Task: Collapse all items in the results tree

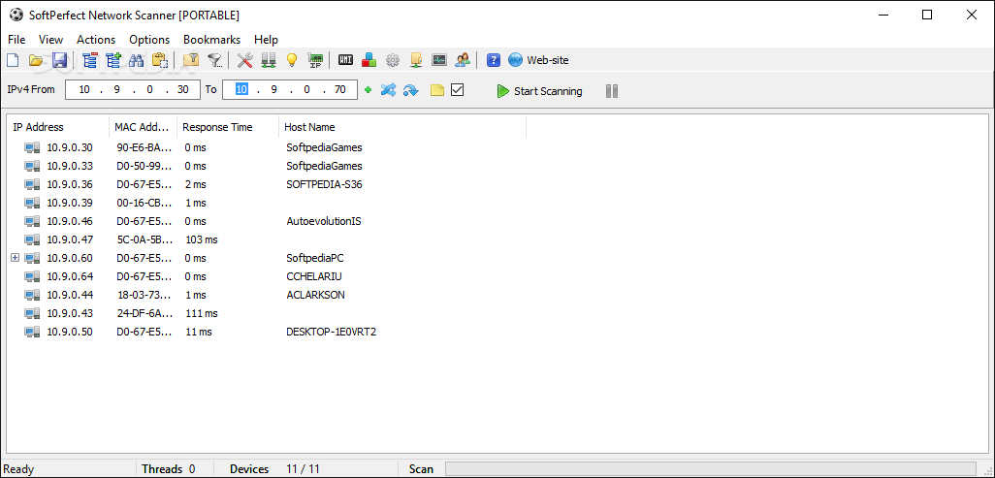Action: click(x=90, y=60)
